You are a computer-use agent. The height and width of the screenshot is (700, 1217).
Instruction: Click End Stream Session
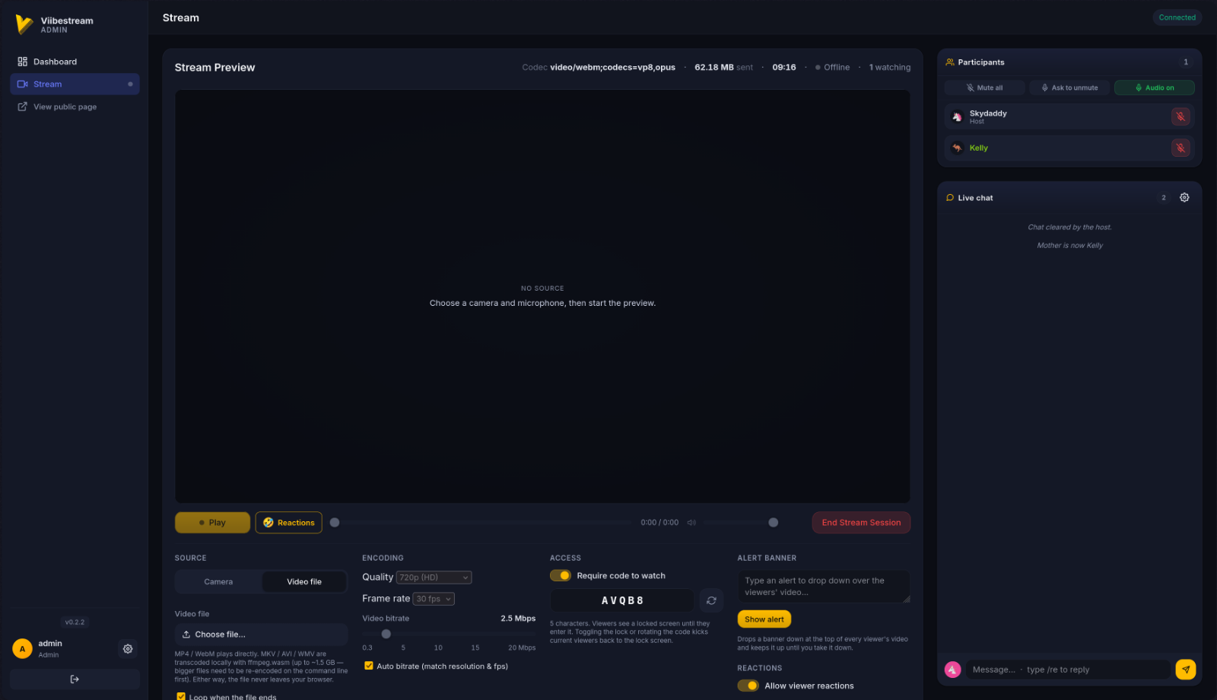[861, 523]
